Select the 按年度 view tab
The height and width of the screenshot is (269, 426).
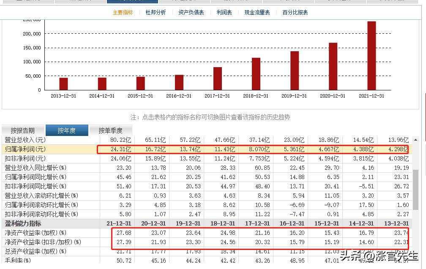click(67, 130)
